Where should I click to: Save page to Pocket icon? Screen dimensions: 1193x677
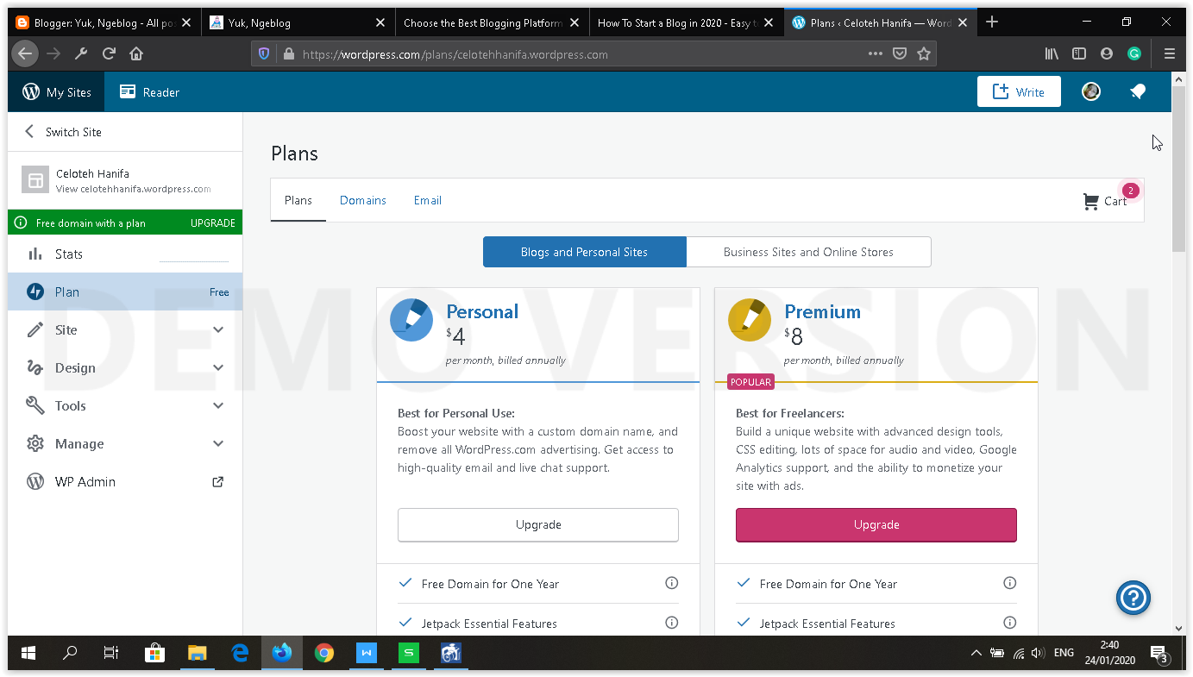coord(900,53)
